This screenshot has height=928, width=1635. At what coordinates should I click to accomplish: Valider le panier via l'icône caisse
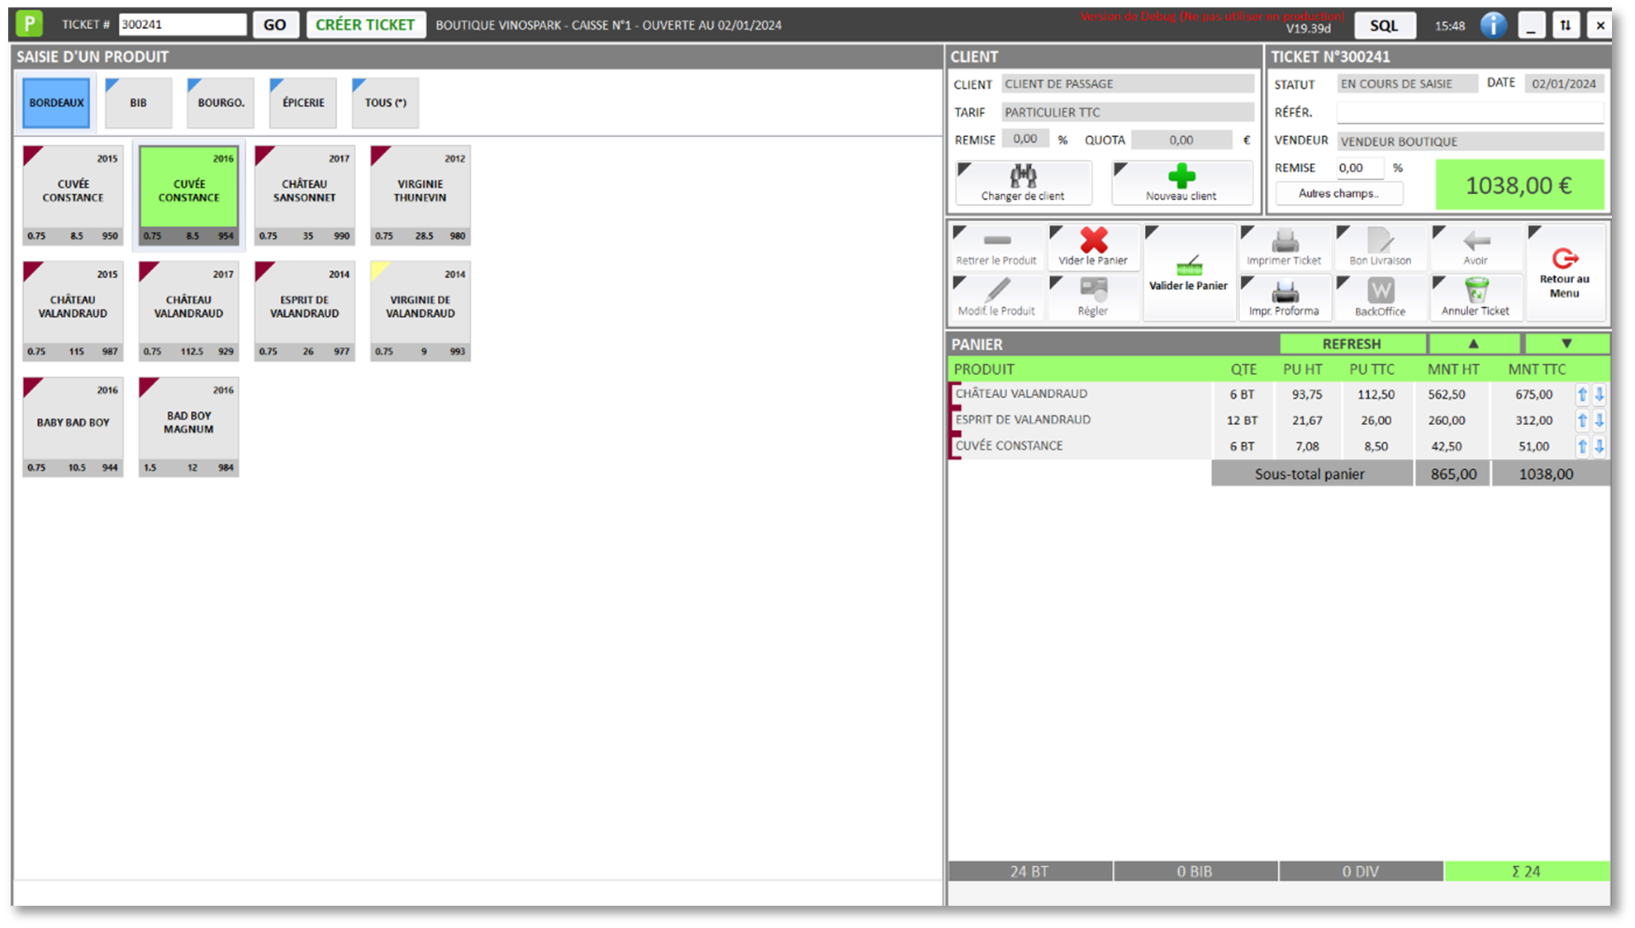point(1189,272)
